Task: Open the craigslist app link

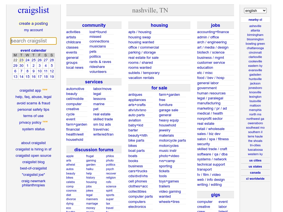Action: [30, 91]
